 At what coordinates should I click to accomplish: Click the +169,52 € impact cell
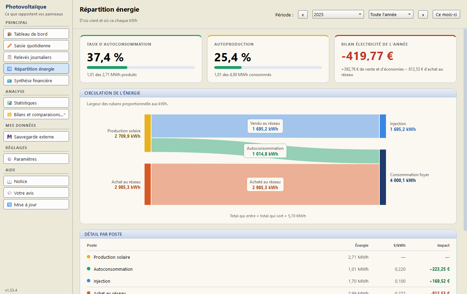[x=439, y=281]
